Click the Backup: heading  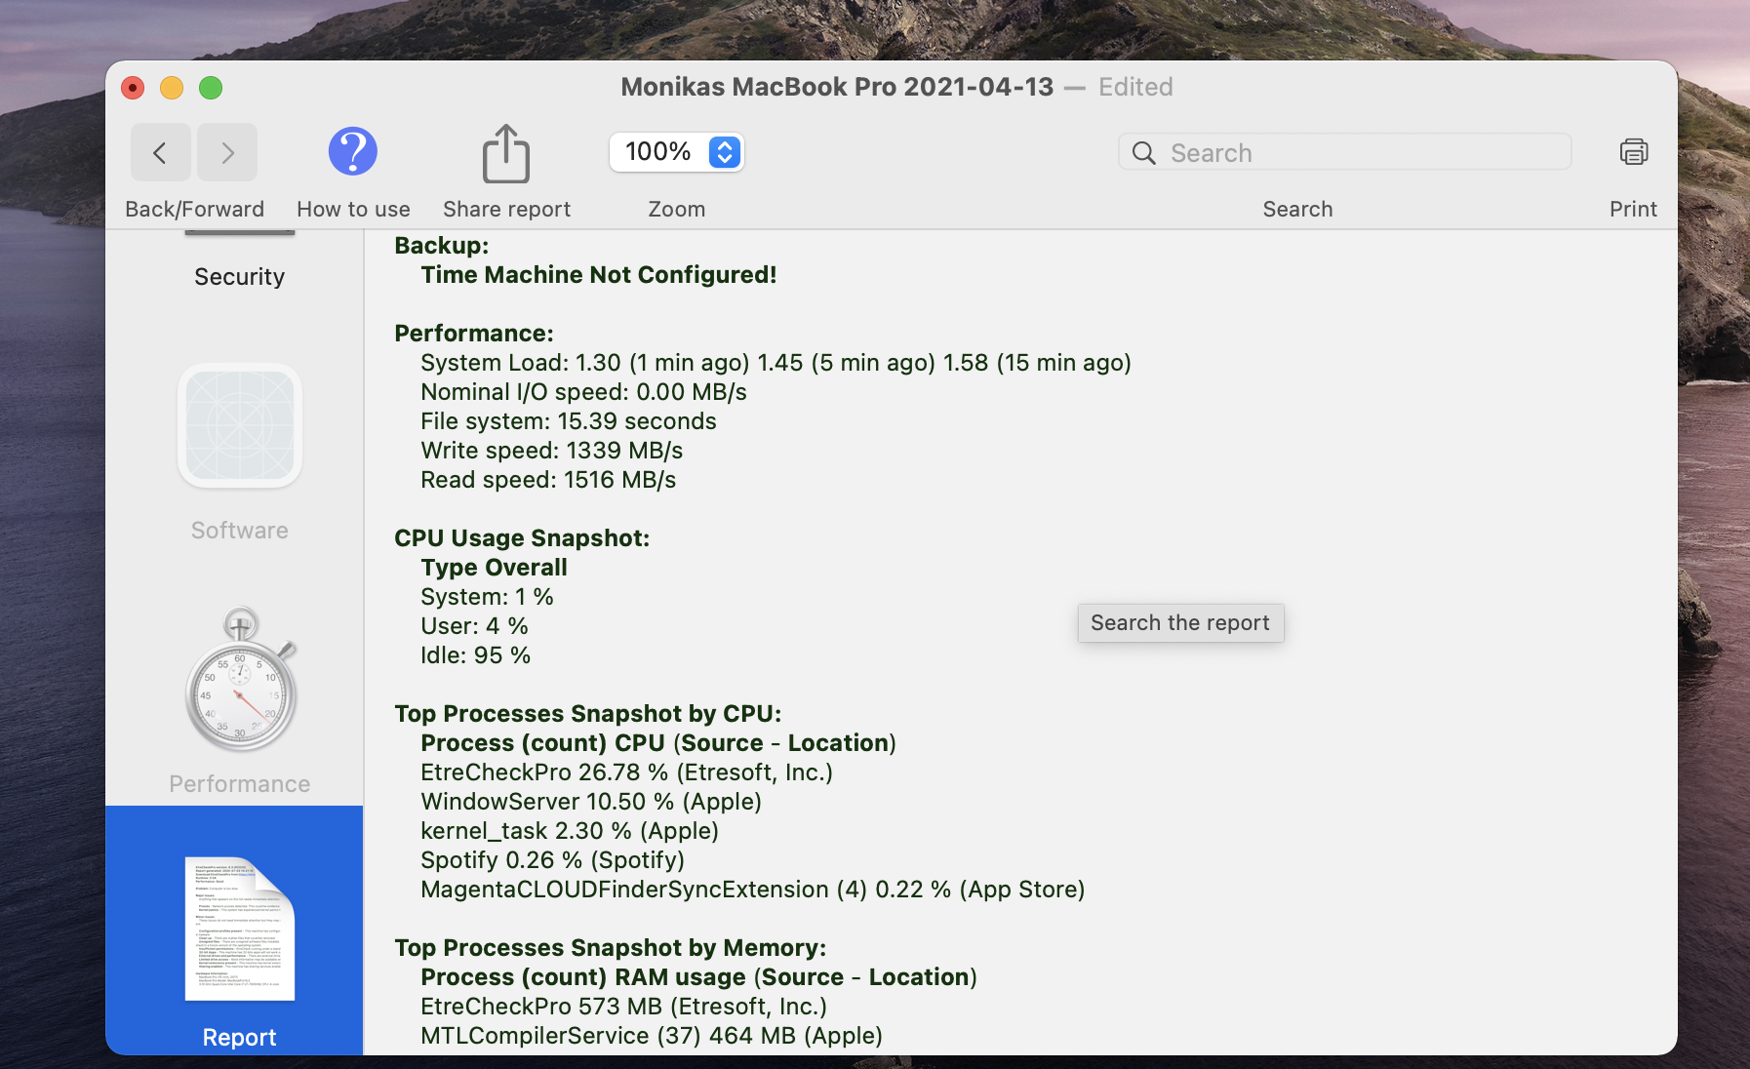442,246
